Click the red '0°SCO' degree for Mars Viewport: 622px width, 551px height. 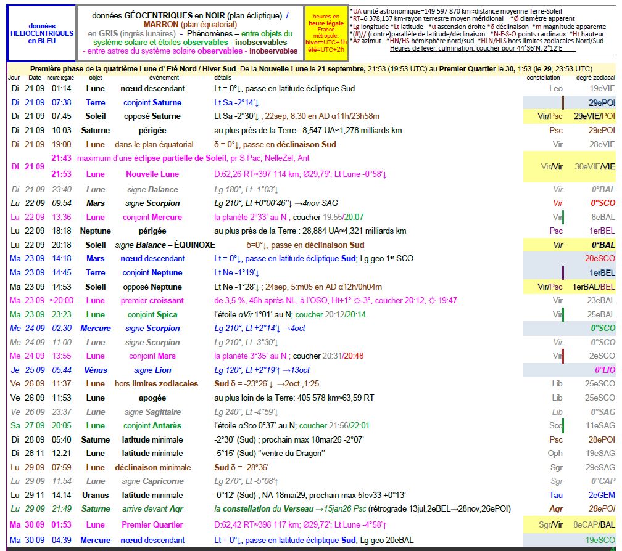point(602,203)
